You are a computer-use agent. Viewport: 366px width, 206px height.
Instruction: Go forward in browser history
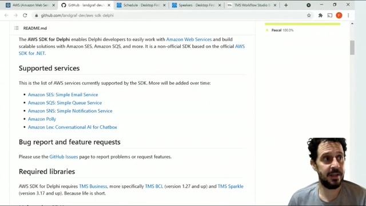[15, 15]
